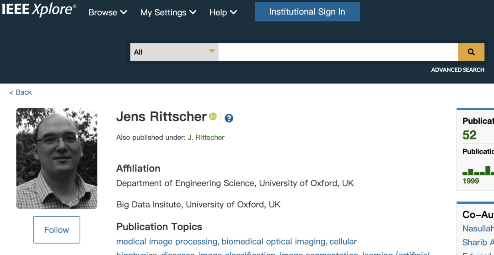Click the IEEE Xplore logo
The width and height of the screenshot is (494, 255).
coord(38,10)
